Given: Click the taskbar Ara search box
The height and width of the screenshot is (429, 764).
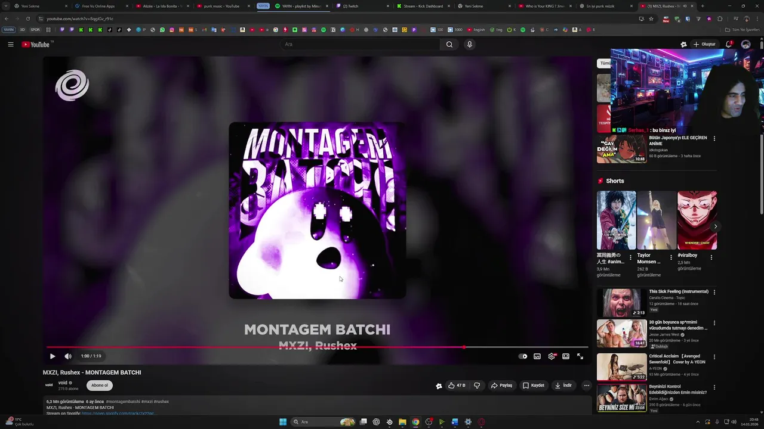Looking at the screenshot, I should (323, 422).
